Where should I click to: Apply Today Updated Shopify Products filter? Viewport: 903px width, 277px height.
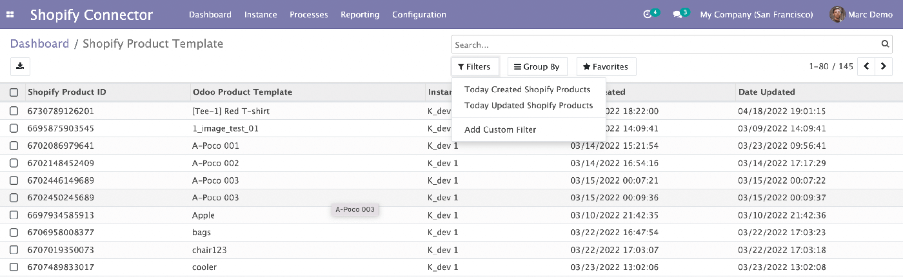pos(529,105)
